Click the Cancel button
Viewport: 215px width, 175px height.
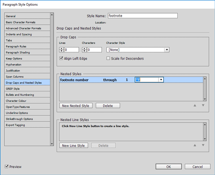click(x=197, y=167)
